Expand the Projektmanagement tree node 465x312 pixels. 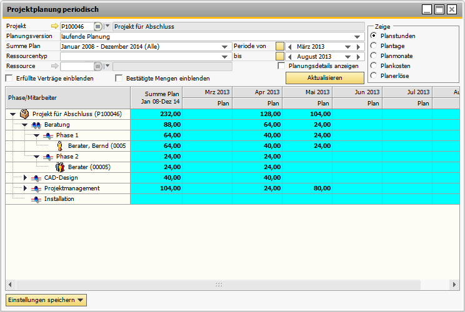25,188
